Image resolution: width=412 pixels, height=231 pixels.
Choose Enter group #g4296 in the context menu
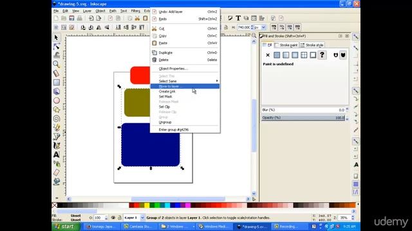(185, 130)
